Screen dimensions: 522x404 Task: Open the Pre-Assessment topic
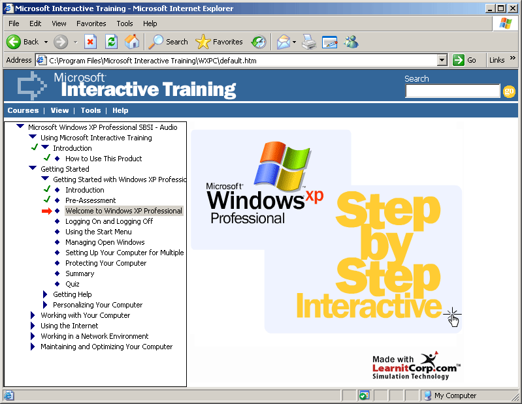pos(91,200)
